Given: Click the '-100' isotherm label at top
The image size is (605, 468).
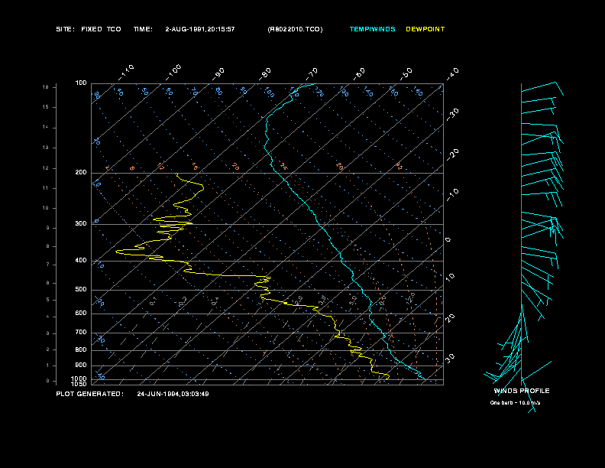Looking at the screenshot, I should [x=173, y=73].
